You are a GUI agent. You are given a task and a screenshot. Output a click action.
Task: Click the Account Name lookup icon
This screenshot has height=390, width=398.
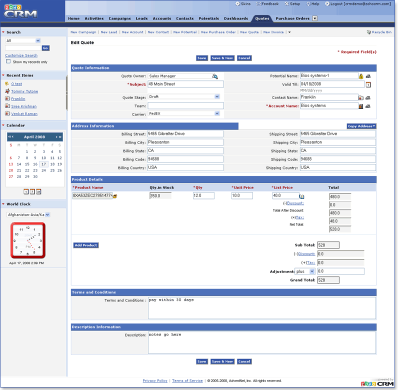[361, 106]
